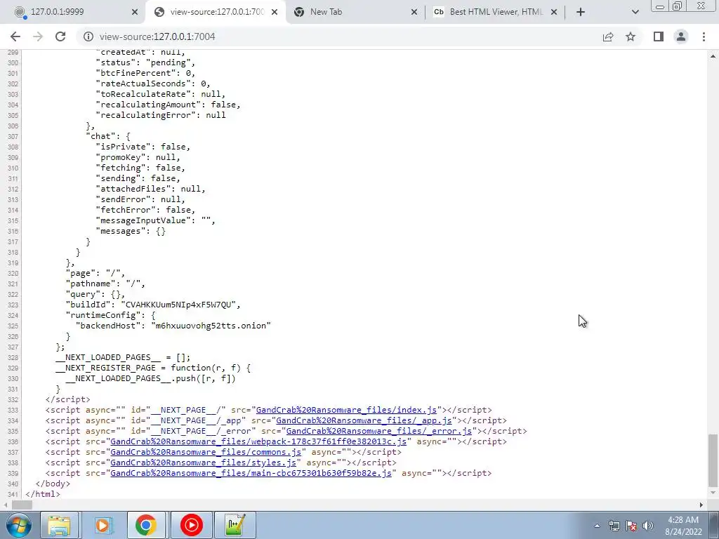Screen dimensions: 719x539
Task: Click the network status tray icon
Action: tap(614, 526)
